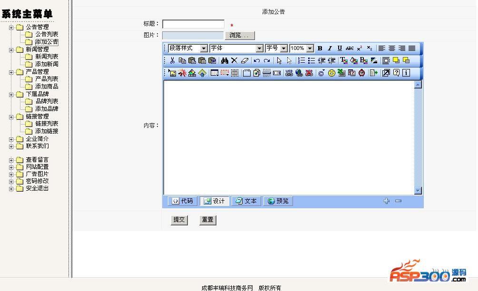Screen dimensions: 478x291
Task: Align text left
Action: coord(381,48)
